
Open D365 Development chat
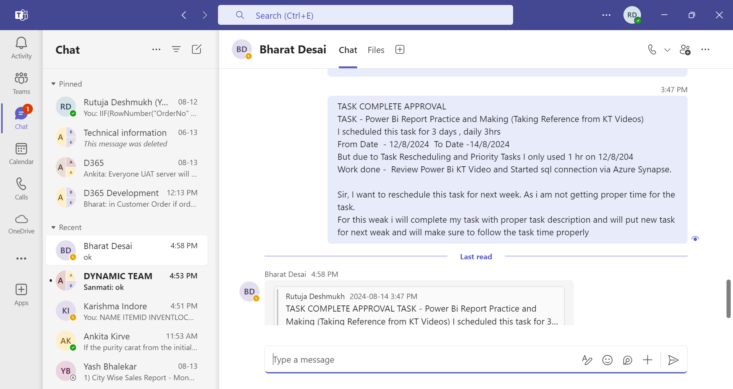(x=127, y=198)
